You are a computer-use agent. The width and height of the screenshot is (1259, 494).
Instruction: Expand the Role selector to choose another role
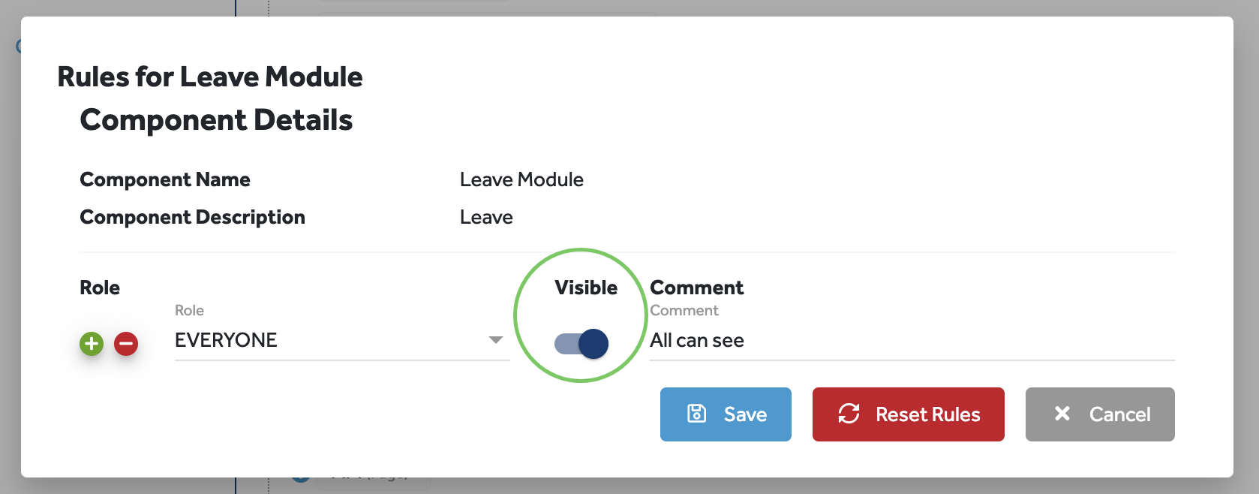338,340
